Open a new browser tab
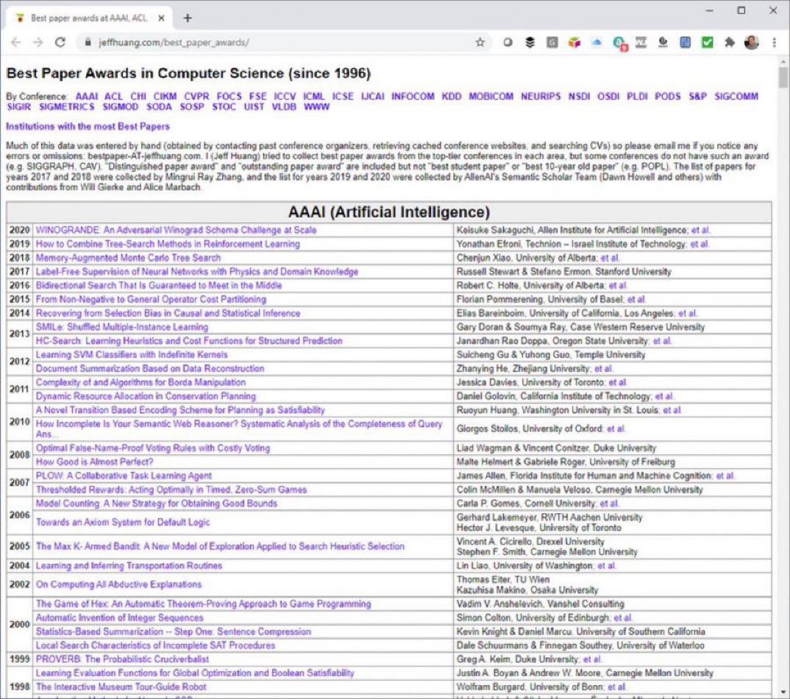790x699 pixels. 188,18
